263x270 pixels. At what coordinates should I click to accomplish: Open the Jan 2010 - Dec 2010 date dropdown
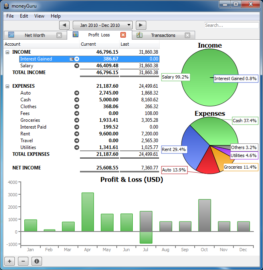tap(103, 25)
